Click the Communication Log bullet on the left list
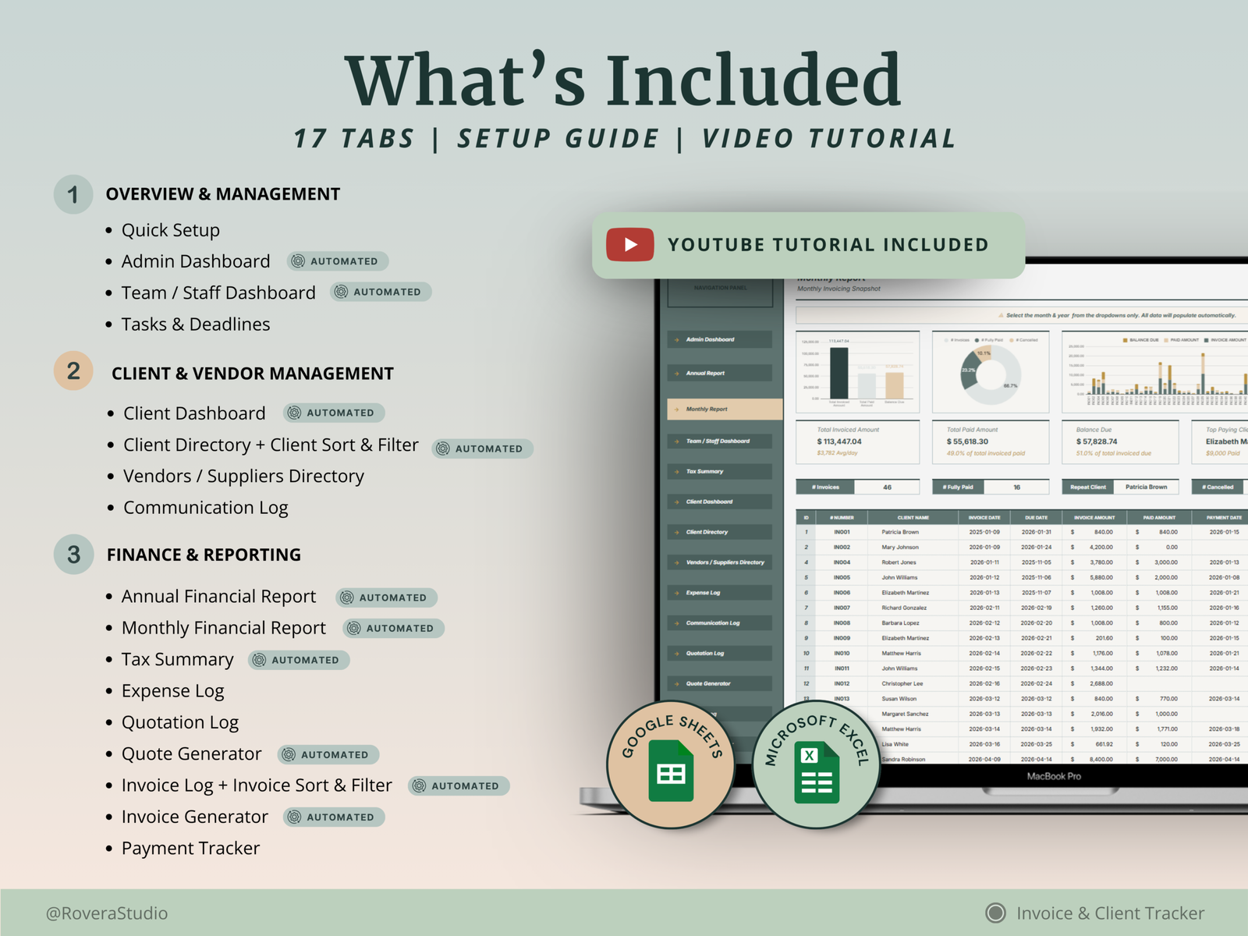1248x936 pixels. click(206, 508)
